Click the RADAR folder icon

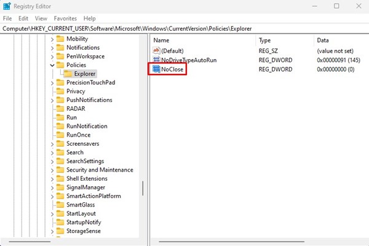[x=60, y=108]
